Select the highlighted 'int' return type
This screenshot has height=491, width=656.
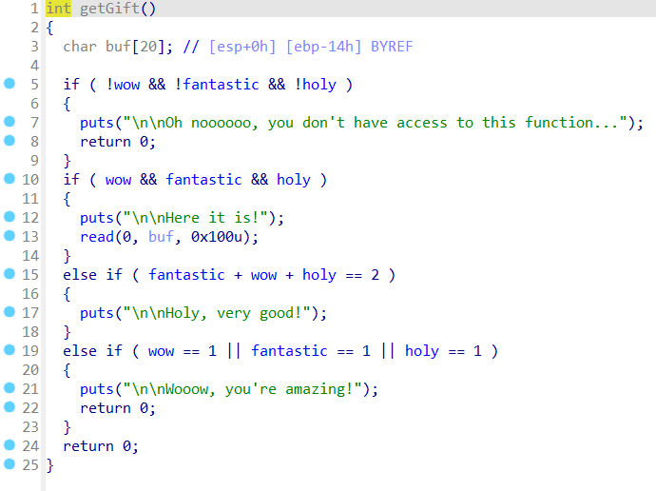(59, 9)
